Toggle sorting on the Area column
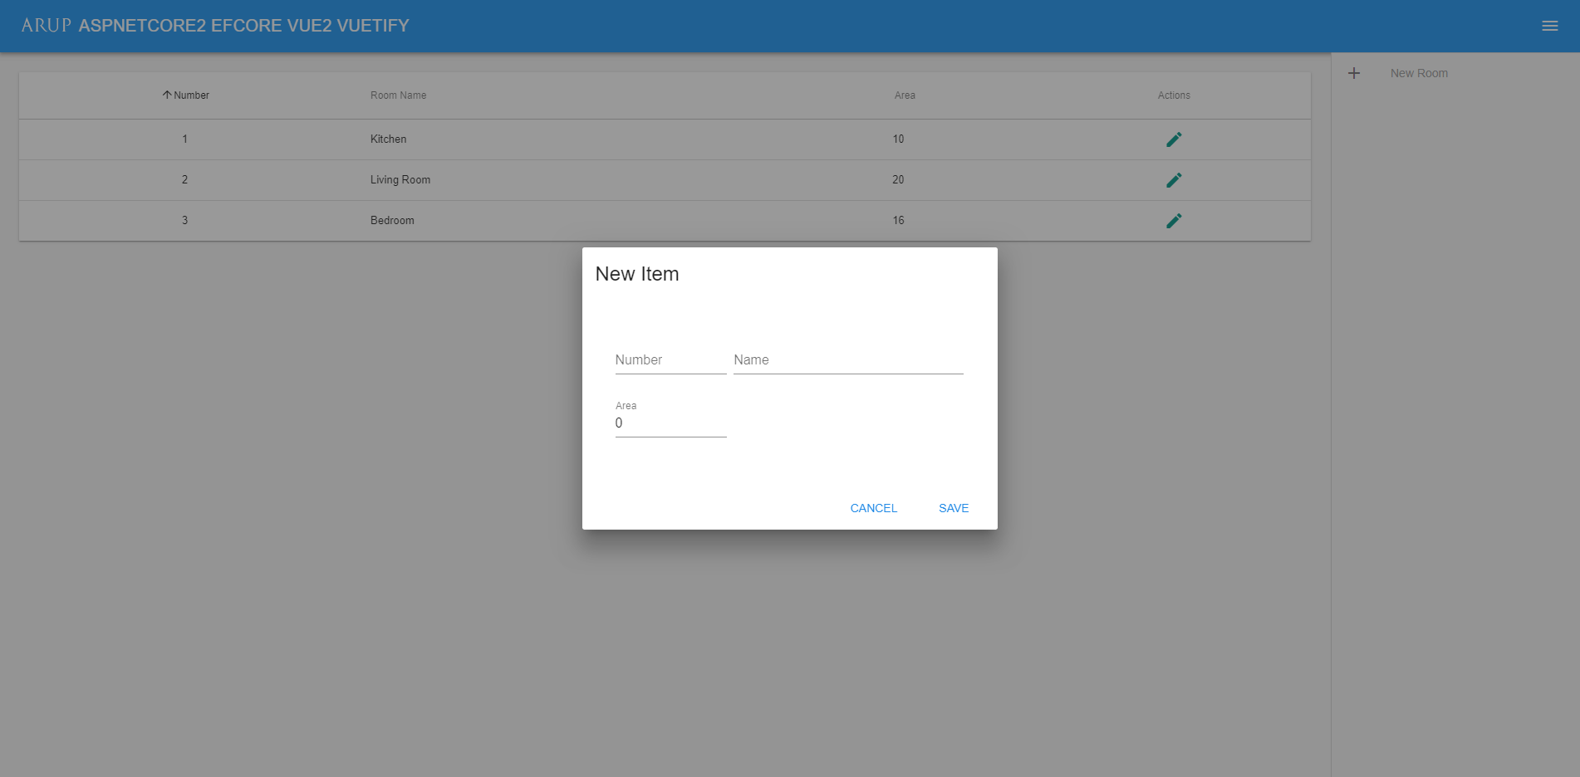 pos(904,95)
